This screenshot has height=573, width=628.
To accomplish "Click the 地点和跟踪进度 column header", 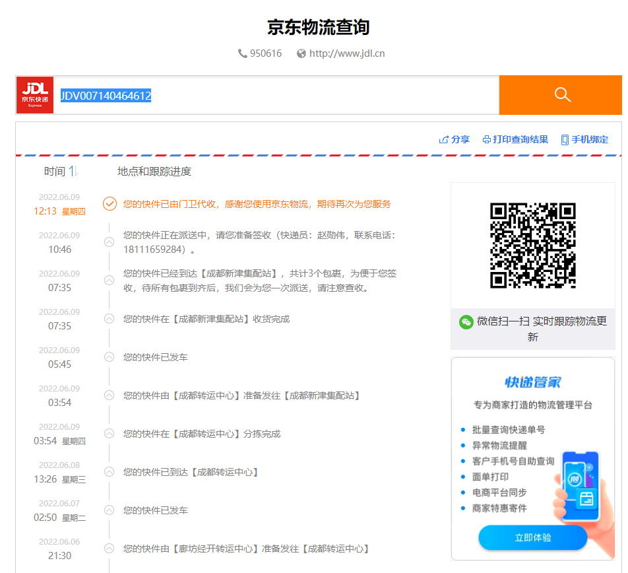I will click(154, 172).
